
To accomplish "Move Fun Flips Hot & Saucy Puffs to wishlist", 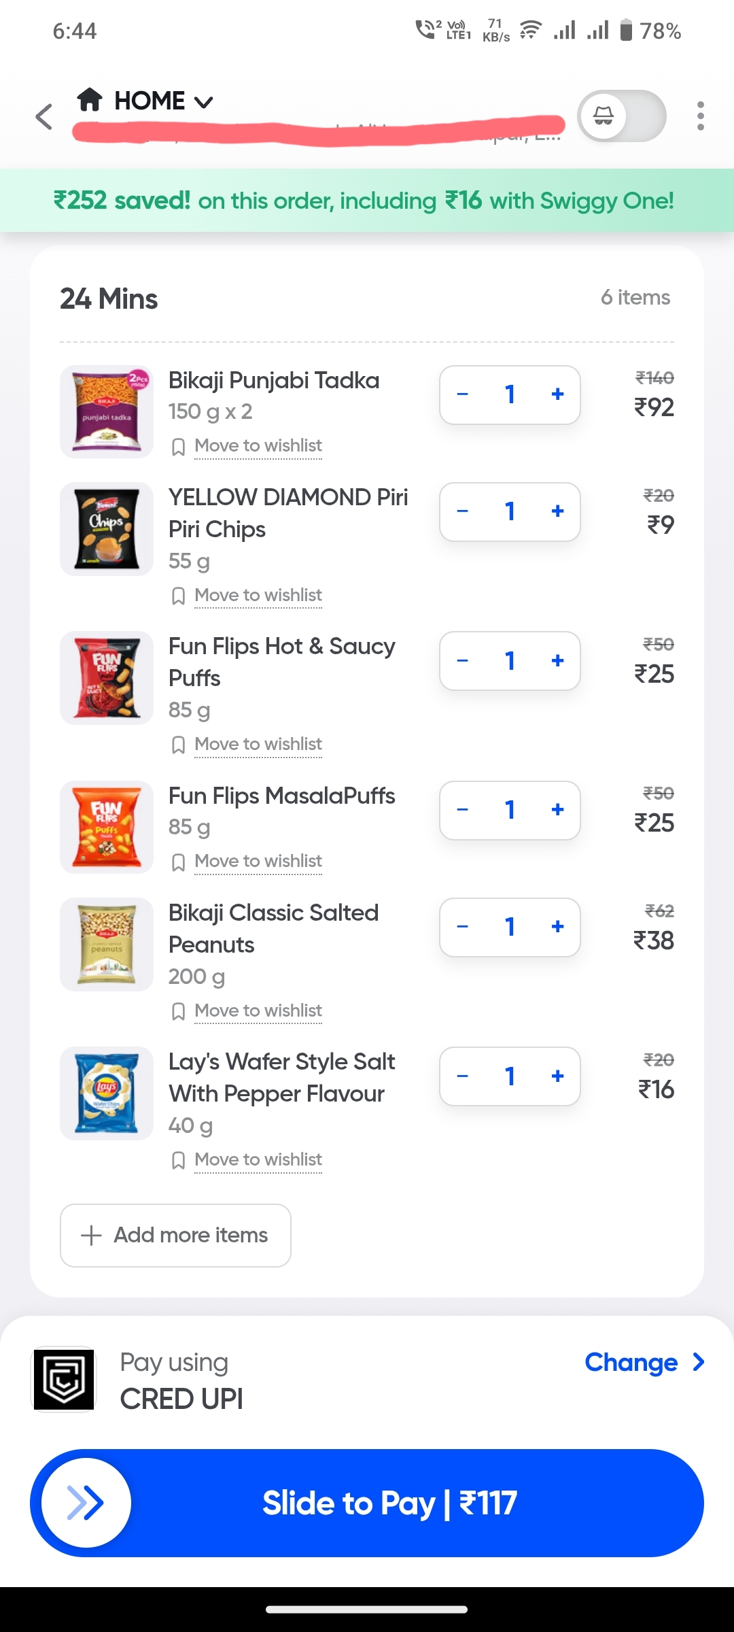I will (x=258, y=744).
